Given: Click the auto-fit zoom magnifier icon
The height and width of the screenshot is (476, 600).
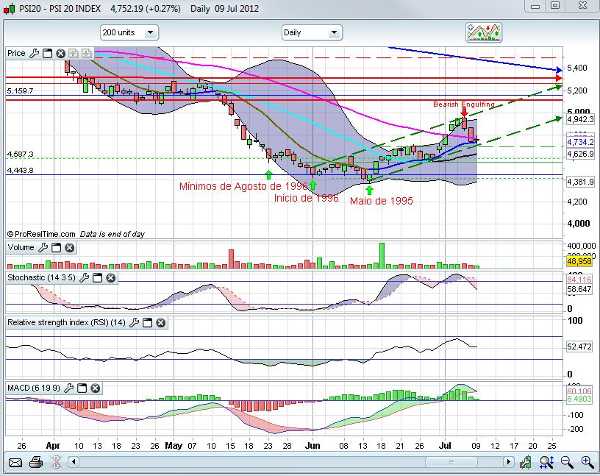Looking at the screenshot, I should click(x=546, y=462).
